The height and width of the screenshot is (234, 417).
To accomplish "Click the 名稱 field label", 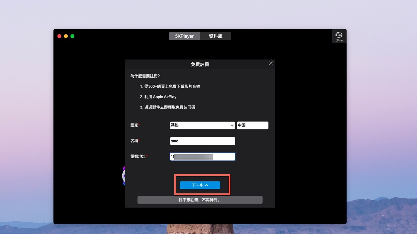I will tap(135, 141).
